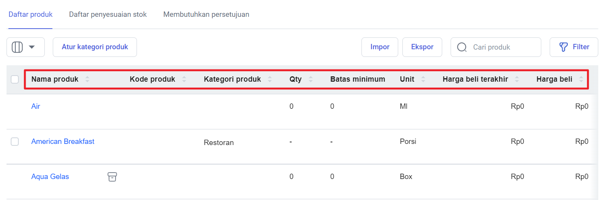Click the funnel icon on Filter button
The width and height of the screenshot is (604, 200).
point(563,47)
